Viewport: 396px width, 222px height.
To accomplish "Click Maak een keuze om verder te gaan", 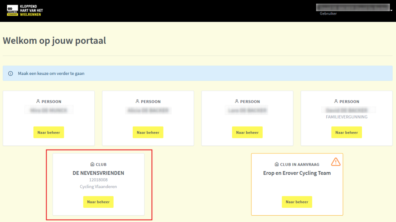I will point(51,73).
